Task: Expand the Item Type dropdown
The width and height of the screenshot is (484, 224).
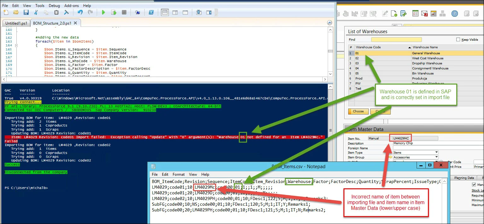Action: pyautogui.click(x=436, y=152)
